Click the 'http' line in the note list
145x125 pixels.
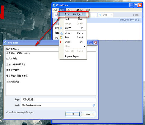pos(56,38)
